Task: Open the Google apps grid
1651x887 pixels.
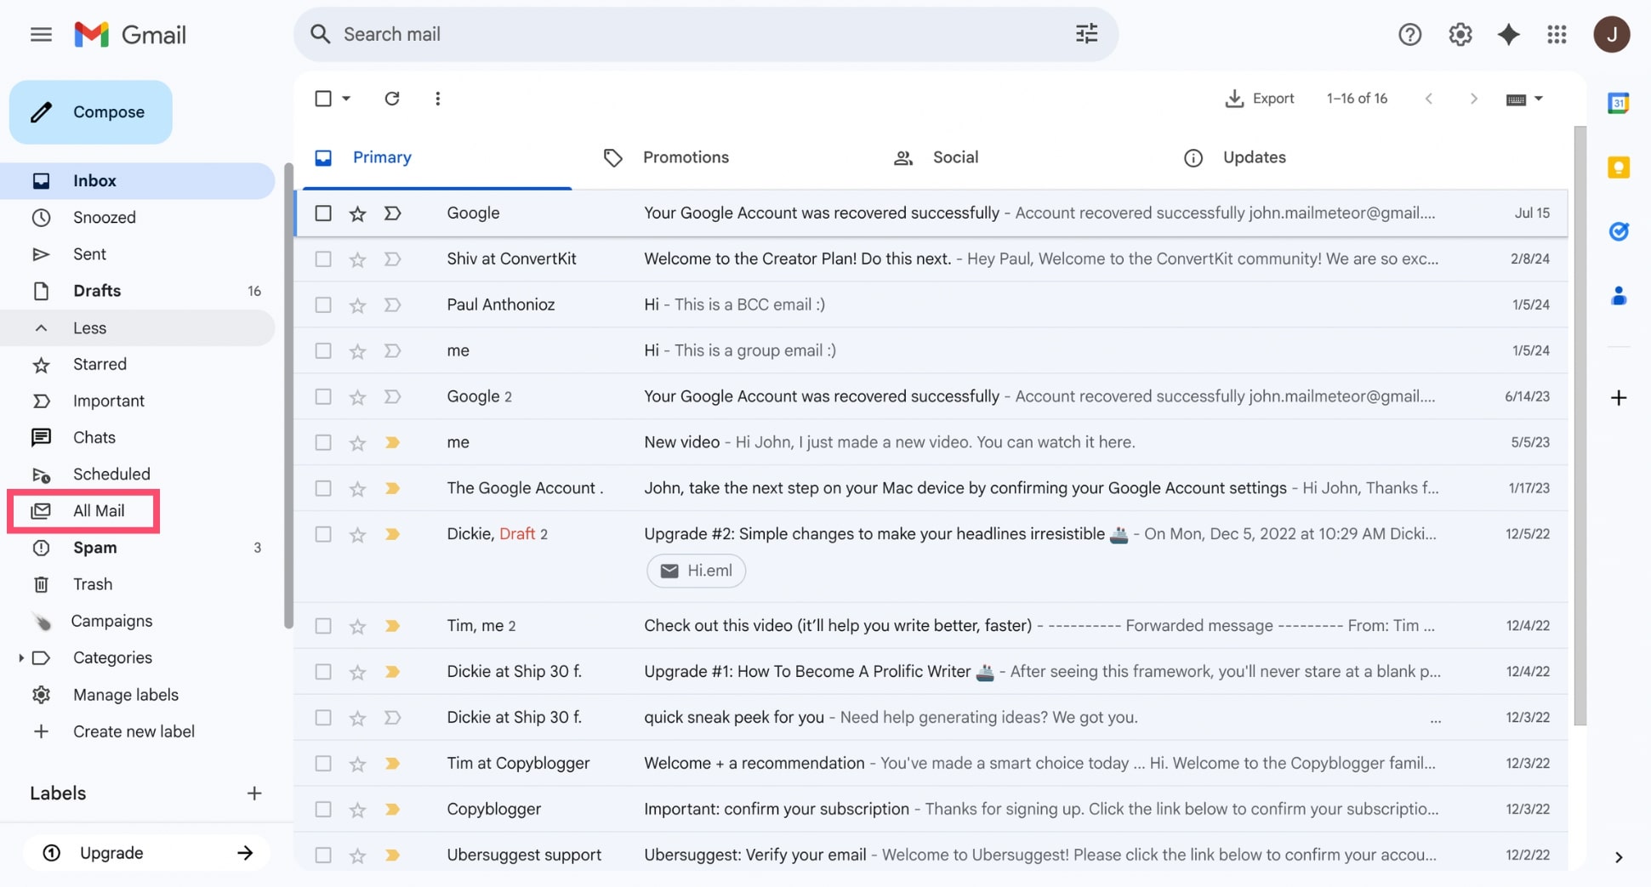Action: 1557,35
